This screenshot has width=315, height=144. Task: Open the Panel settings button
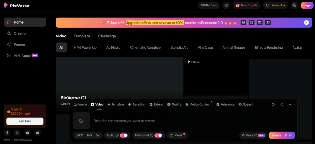pos(177,135)
